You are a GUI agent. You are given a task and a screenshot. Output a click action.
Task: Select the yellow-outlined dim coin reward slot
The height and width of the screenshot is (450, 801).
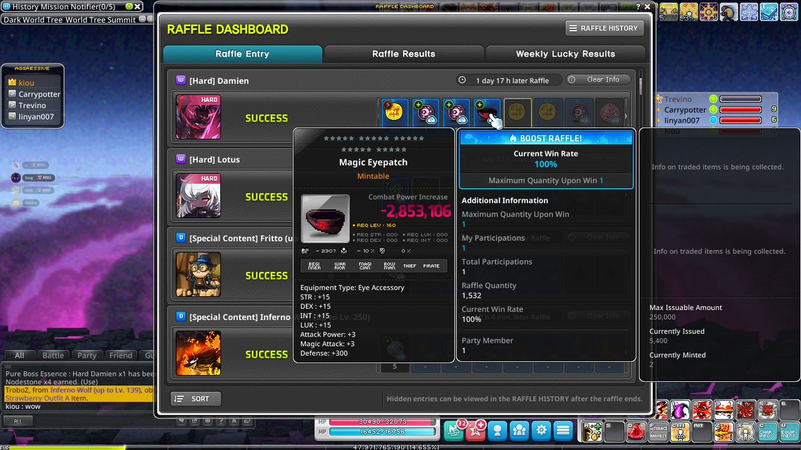click(517, 112)
